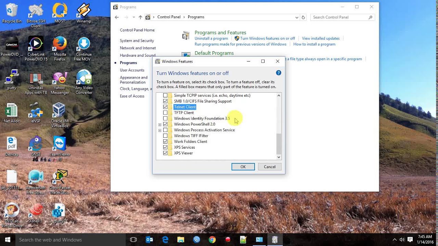
Task: Open View installed updates link
Action: [x=321, y=39]
